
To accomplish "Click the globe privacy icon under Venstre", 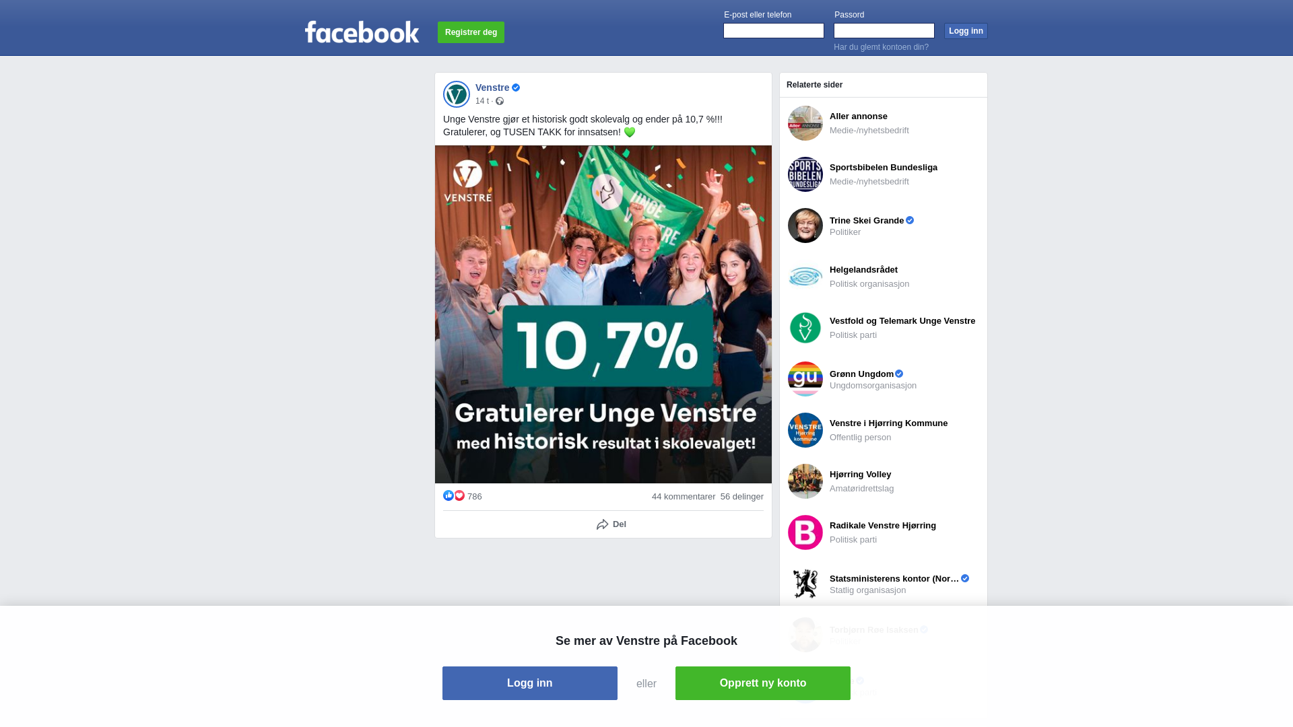I will 500,101.
